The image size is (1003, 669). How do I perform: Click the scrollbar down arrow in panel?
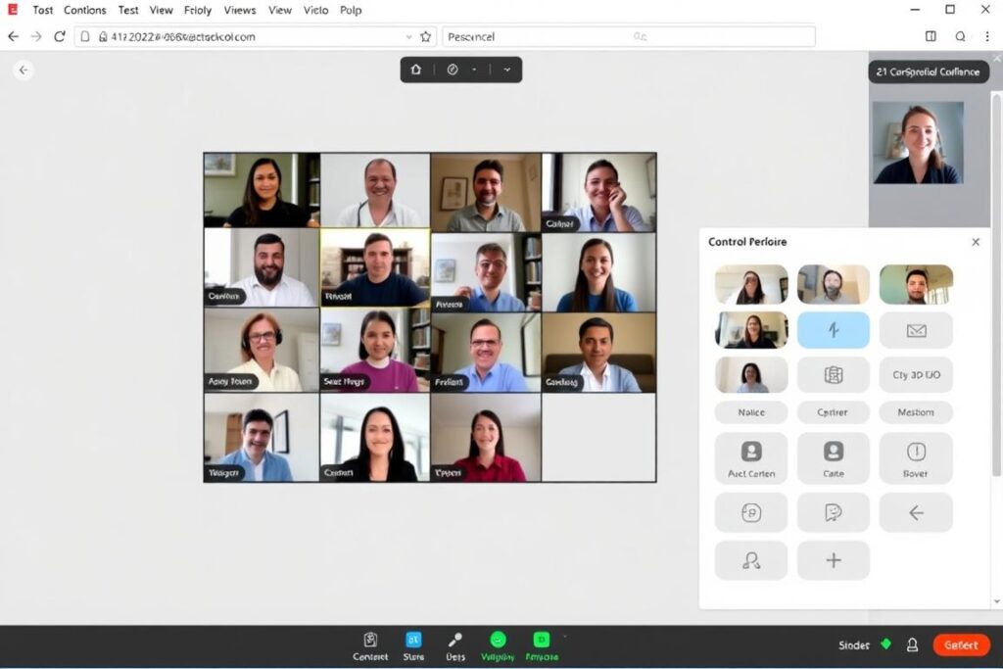tap(996, 601)
